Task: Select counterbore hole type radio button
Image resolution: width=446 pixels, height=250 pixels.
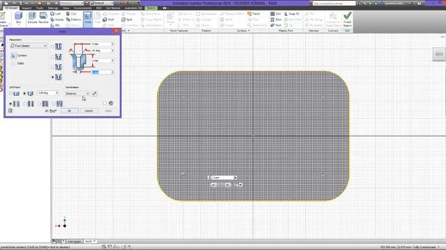Action: [53, 57]
